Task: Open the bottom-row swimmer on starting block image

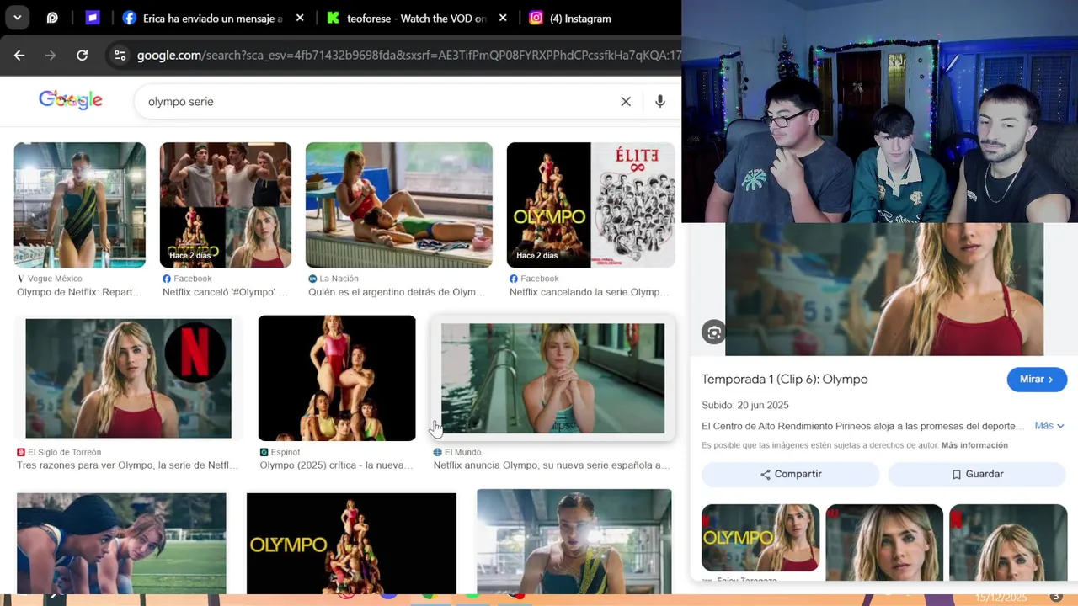Action: click(574, 542)
